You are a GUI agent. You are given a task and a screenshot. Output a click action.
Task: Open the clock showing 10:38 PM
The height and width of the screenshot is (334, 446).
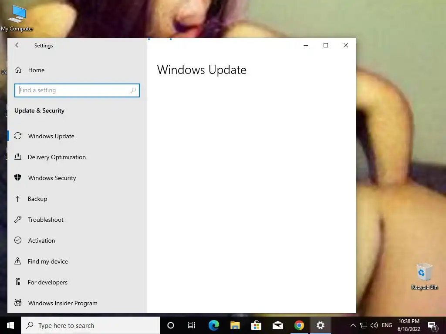(x=409, y=325)
